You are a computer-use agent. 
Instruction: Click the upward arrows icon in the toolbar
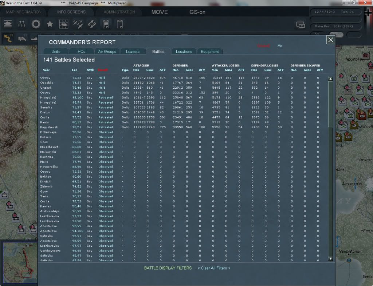pos(21,24)
